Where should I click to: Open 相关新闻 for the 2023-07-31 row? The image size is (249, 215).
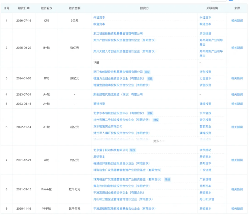coord(237,95)
